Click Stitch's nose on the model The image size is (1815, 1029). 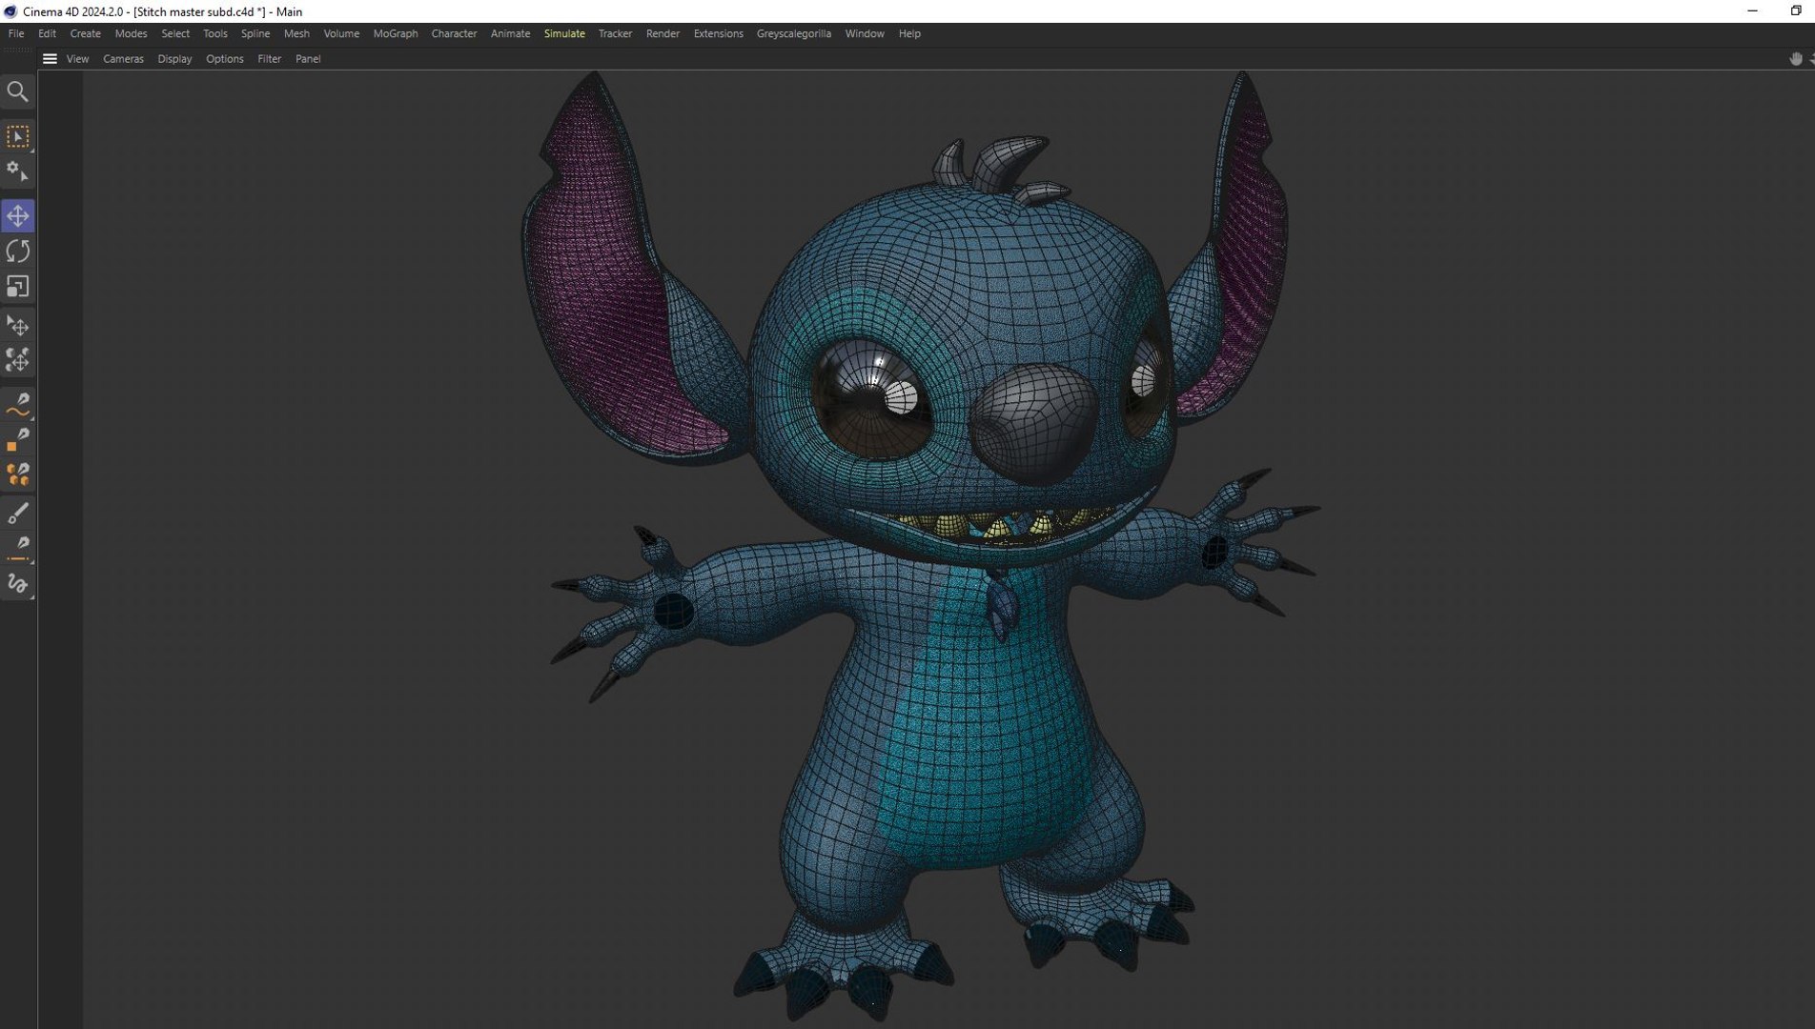click(x=1034, y=423)
